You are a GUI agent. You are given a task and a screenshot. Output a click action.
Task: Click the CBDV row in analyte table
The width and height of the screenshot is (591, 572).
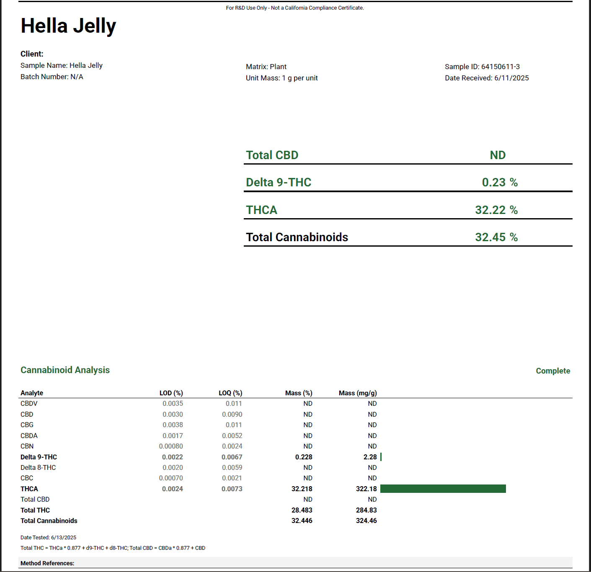point(29,404)
